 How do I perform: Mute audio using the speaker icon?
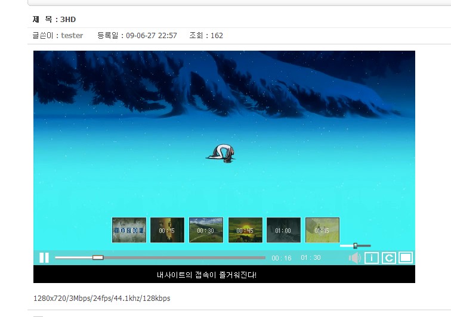[355, 257]
